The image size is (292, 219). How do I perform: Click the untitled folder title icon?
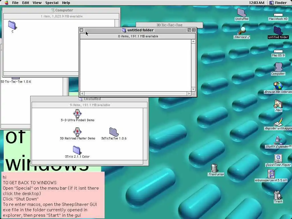(124, 30)
